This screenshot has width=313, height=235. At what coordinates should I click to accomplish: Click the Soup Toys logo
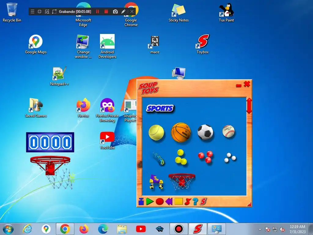click(149, 88)
